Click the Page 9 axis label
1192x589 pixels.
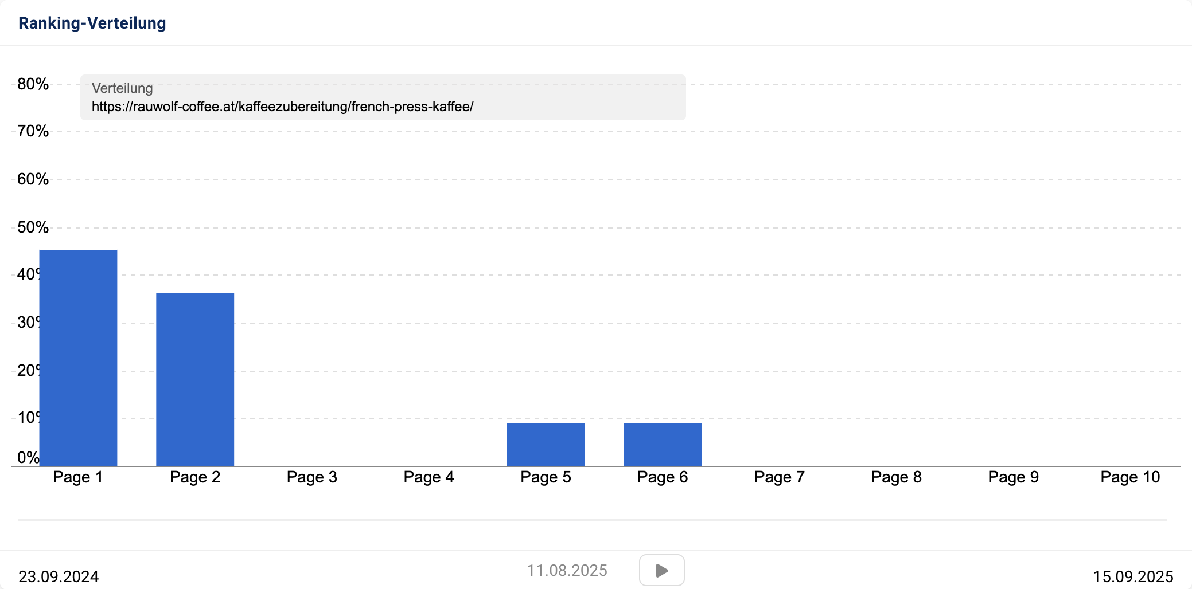(1013, 476)
